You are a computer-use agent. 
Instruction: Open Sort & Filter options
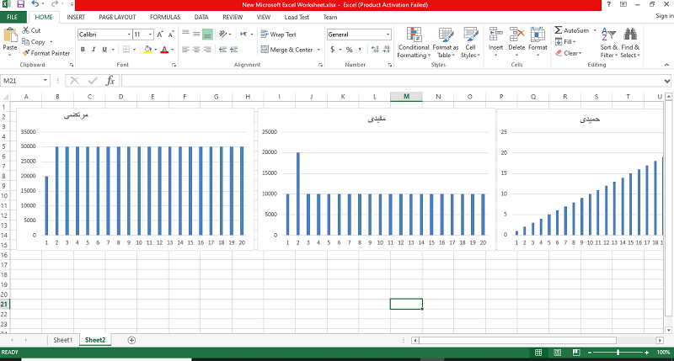[608, 43]
